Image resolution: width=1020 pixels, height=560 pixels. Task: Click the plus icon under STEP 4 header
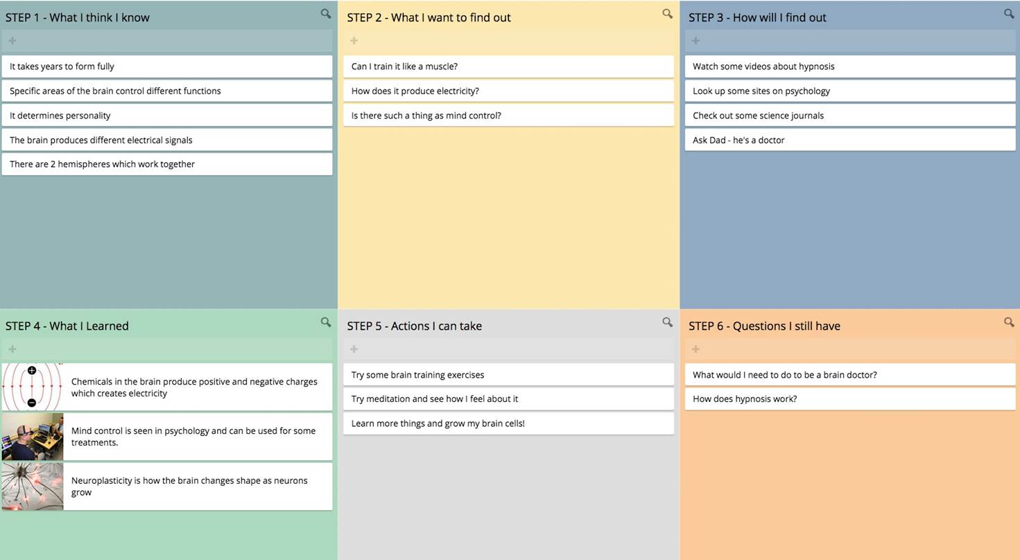click(12, 349)
